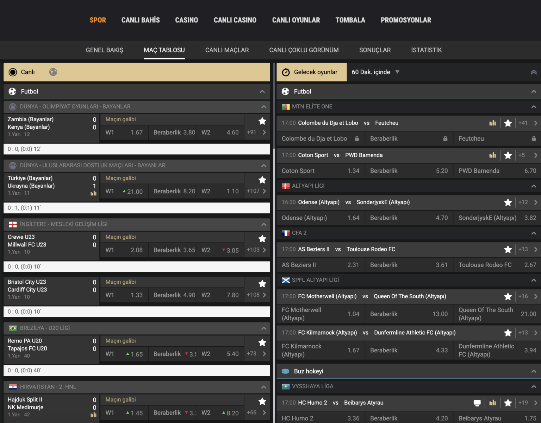Click the Brazil flag icon for U20 Ligi

(x=13, y=328)
